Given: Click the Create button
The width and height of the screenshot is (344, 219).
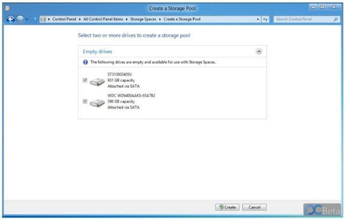Looking at the screenshot, I should coord(227,207).
